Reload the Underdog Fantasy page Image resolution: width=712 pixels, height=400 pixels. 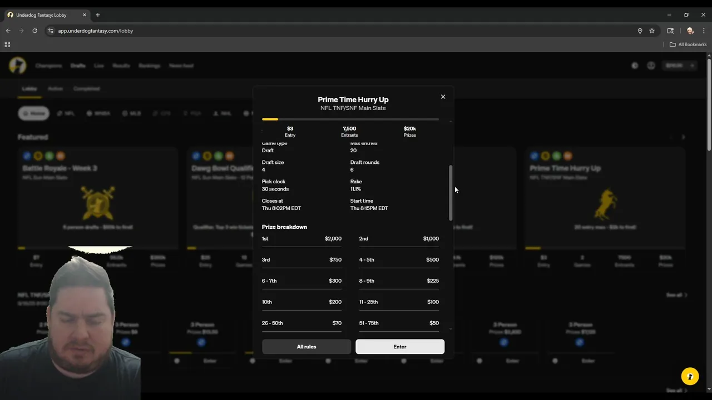[x=34, y=31]
